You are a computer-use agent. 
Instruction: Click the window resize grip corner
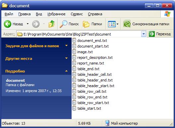pos(171,124)
